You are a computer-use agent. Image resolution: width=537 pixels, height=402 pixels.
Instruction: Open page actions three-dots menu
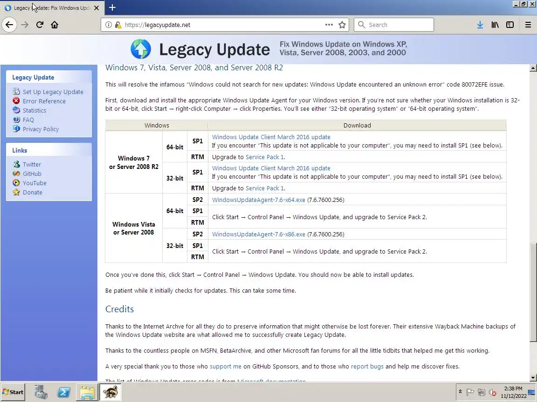329,25
